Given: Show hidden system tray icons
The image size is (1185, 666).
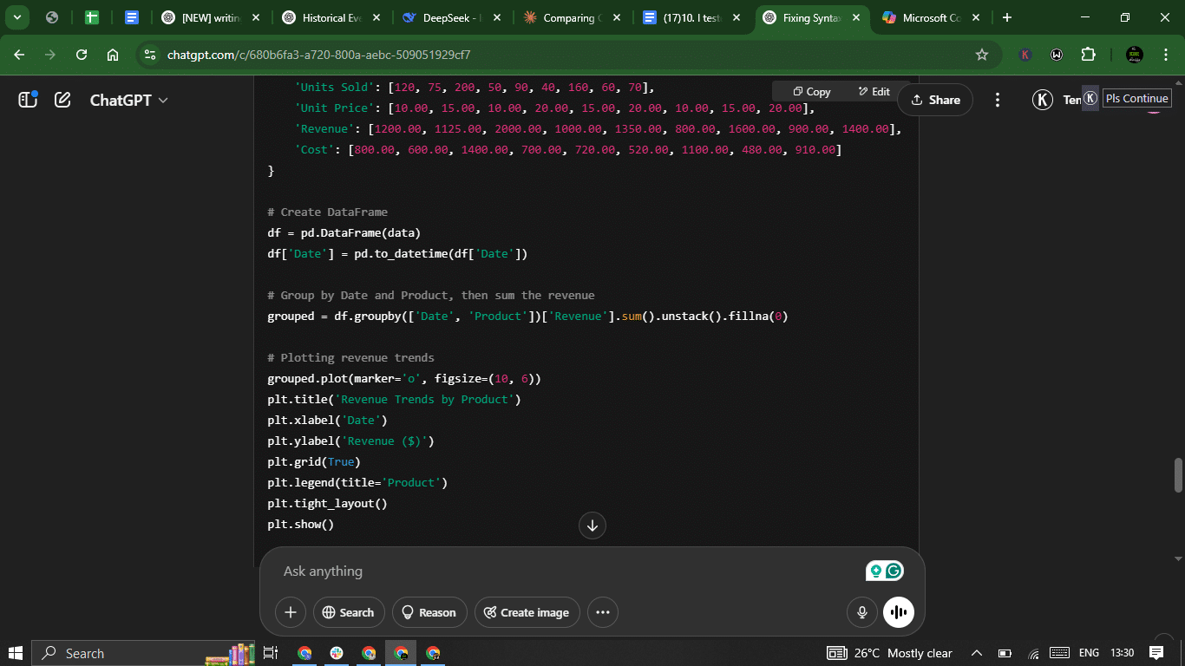Looking at the screenshot, I should coord(976,653).
